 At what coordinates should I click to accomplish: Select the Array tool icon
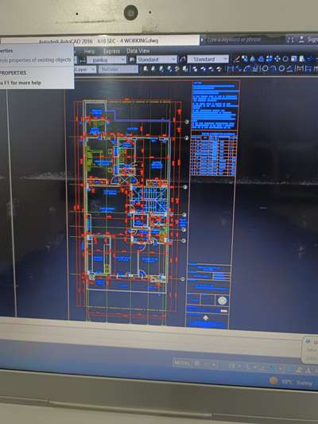tap(269, 59)
